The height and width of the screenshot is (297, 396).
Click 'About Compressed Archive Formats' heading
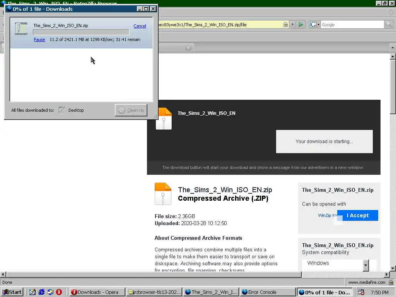coord(198,238)
